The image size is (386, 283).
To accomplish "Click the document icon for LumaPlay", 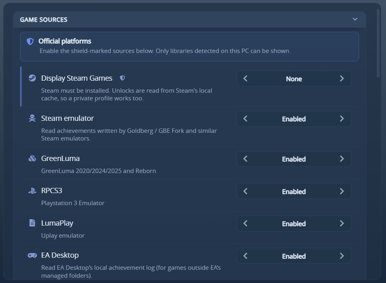I will pyautogui.click(x=32, y=223).
